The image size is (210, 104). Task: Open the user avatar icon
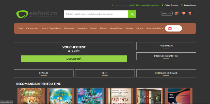(176, 13)
